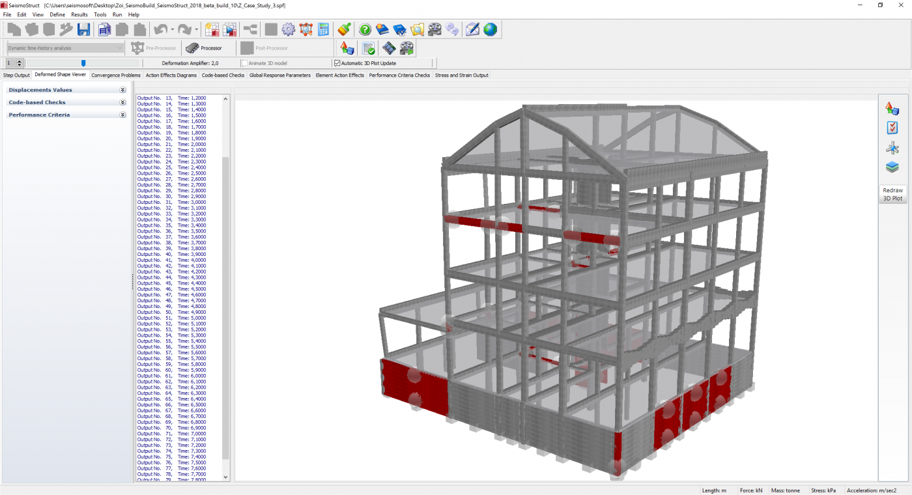Viewport: 912px width, 495px height.
Task: Switch to the Element Action Effects tab
Action: [340, 76]
